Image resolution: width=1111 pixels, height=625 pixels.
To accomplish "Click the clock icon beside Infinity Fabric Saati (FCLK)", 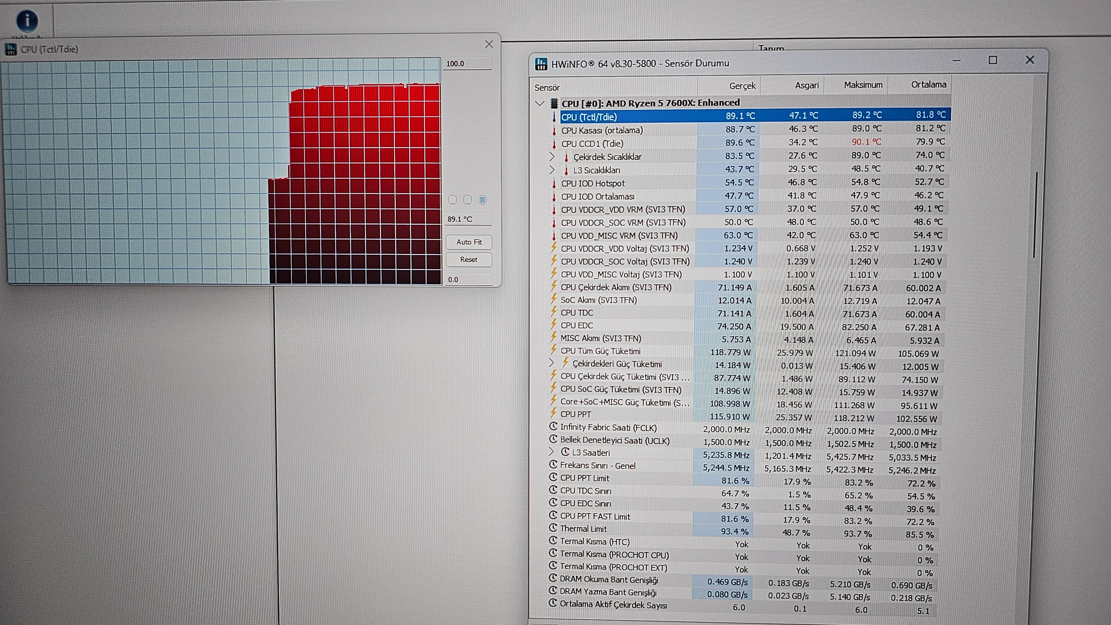I will (553, 427).
